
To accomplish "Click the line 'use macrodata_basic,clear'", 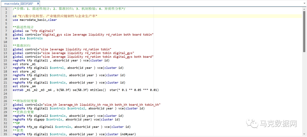I will [x=35, y=20].
